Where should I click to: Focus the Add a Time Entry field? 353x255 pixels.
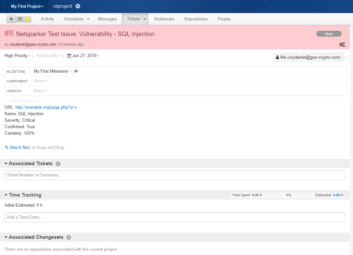tap(175, 217)
